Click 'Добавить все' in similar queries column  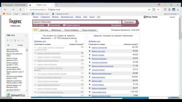(x=94, y=41)
